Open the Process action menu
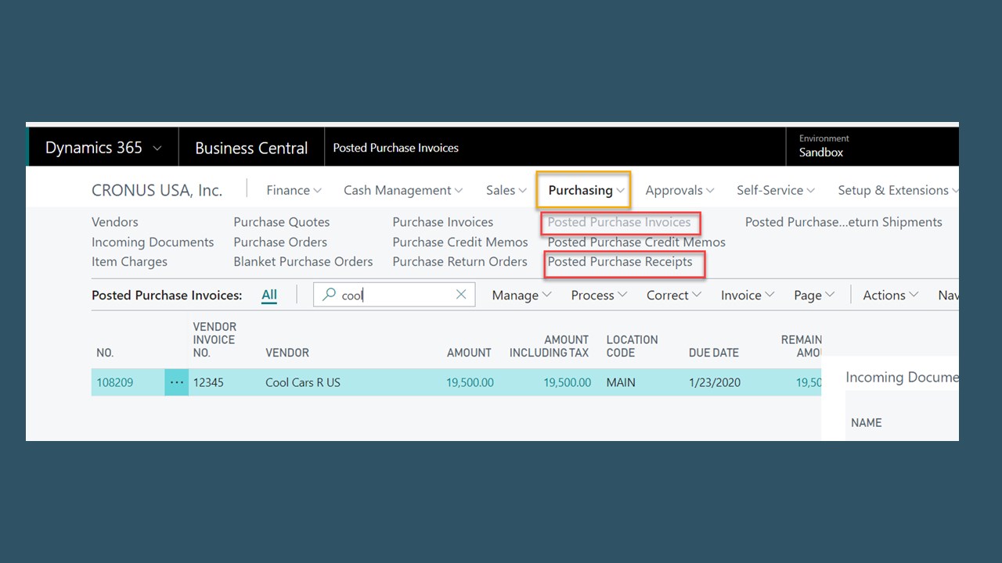 (x=599, y=295)
